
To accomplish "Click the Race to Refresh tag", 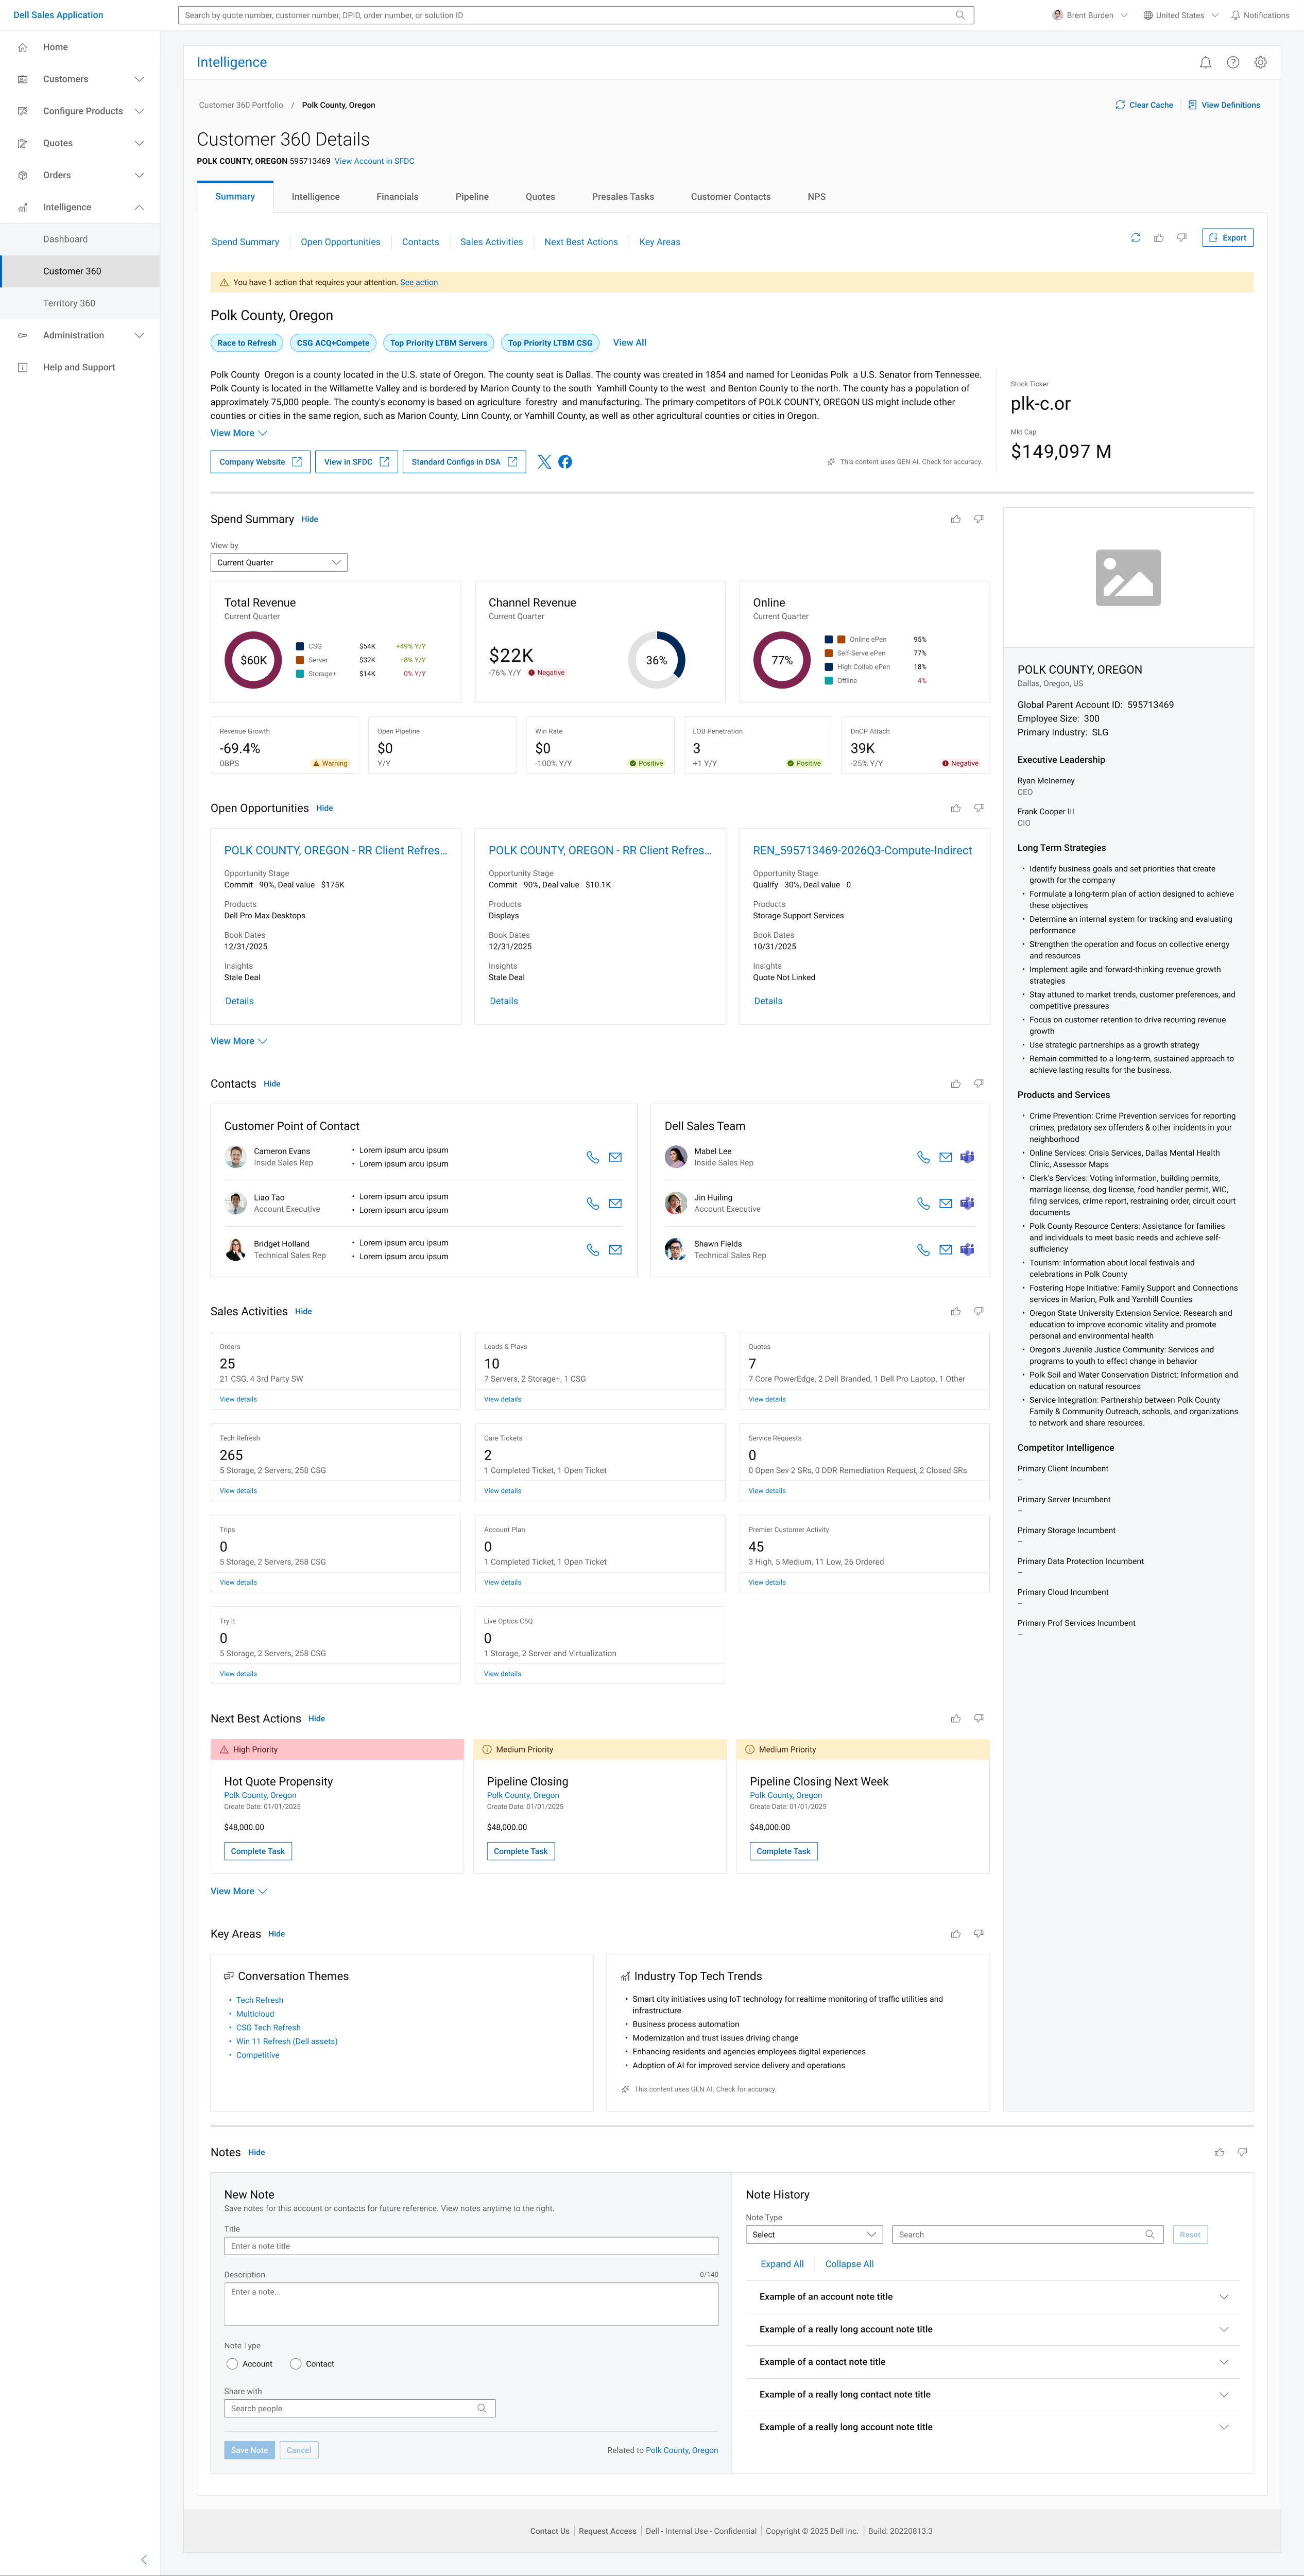I will click(247, 343).
